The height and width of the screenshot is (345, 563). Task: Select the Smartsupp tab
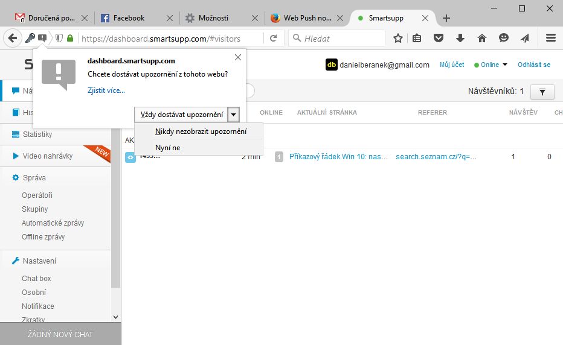pyautogui.click(x=392, y=18)
